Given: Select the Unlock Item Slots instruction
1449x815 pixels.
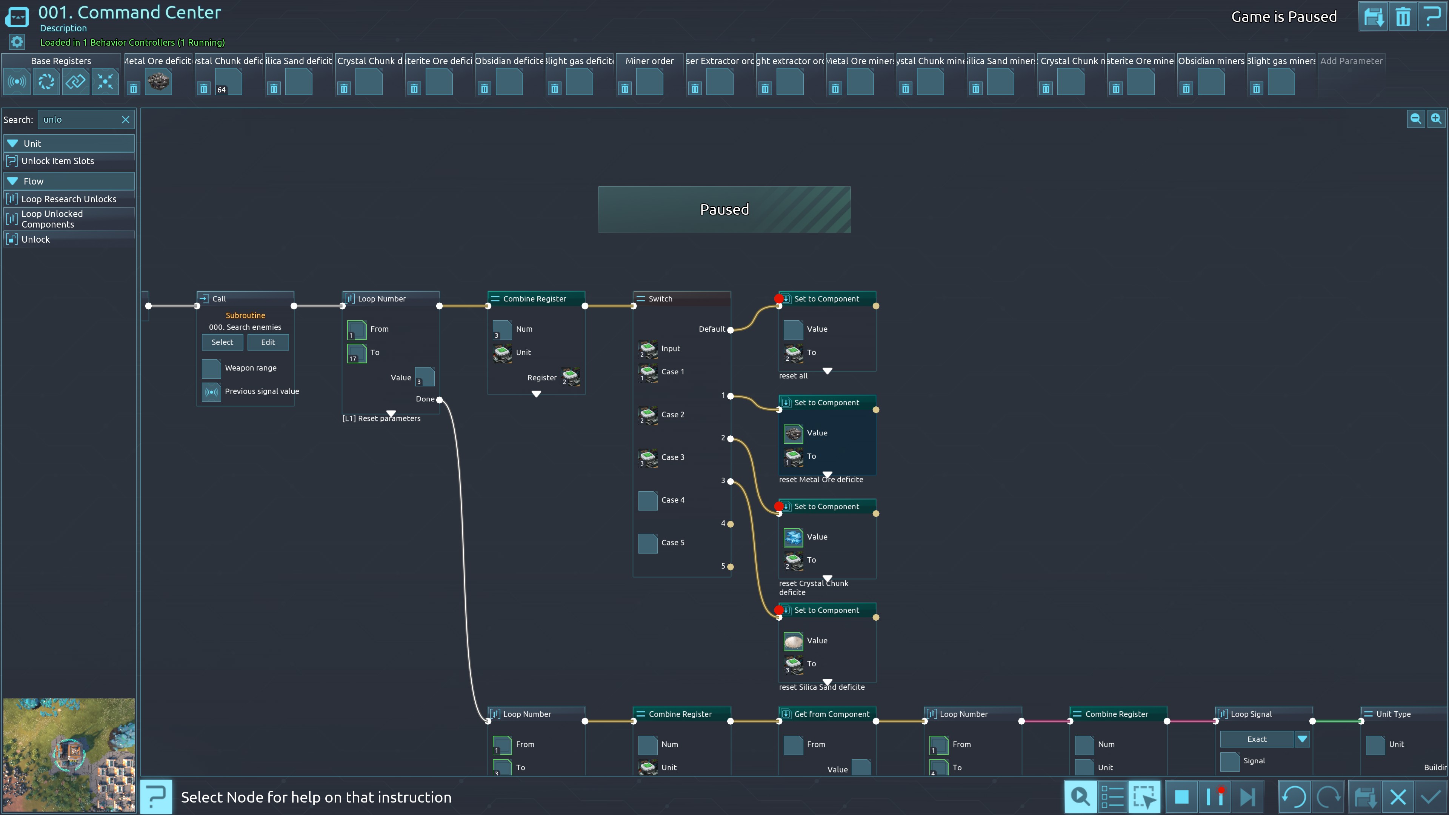Looking at the screenshot, I should [x=57, y=161].
